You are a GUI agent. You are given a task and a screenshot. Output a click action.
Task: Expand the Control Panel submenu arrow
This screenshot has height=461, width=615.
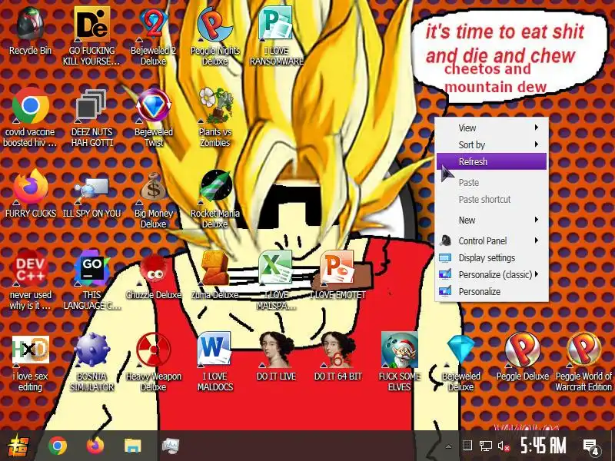point(537,240)
